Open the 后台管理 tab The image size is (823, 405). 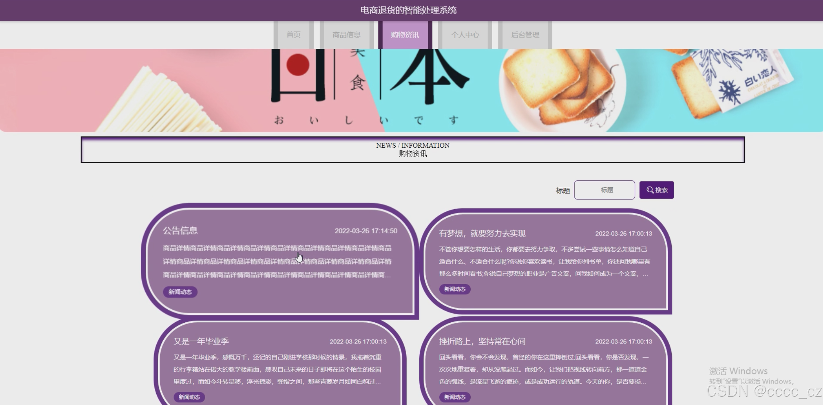click(x=525, y=35)
